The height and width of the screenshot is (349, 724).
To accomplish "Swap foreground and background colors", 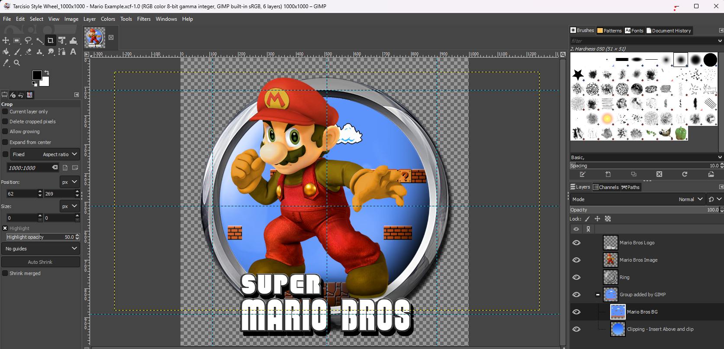I will [47, 72].
